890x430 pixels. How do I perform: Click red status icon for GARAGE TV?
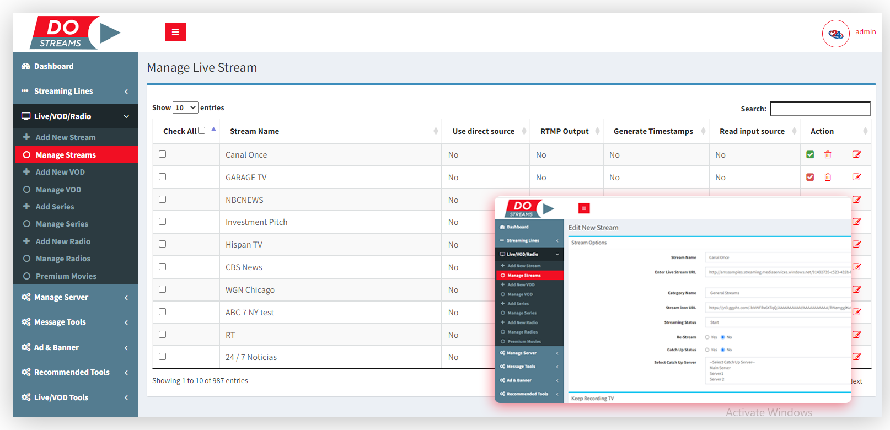click(x=810, y=178)
